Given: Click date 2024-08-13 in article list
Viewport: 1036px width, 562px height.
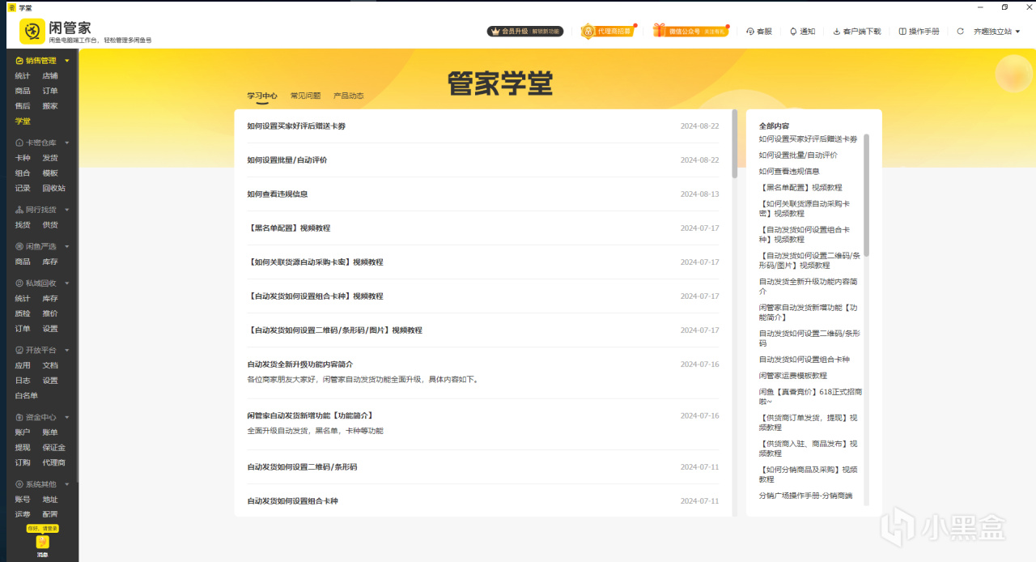Looking at the screenshot, I should pos(699,194).
